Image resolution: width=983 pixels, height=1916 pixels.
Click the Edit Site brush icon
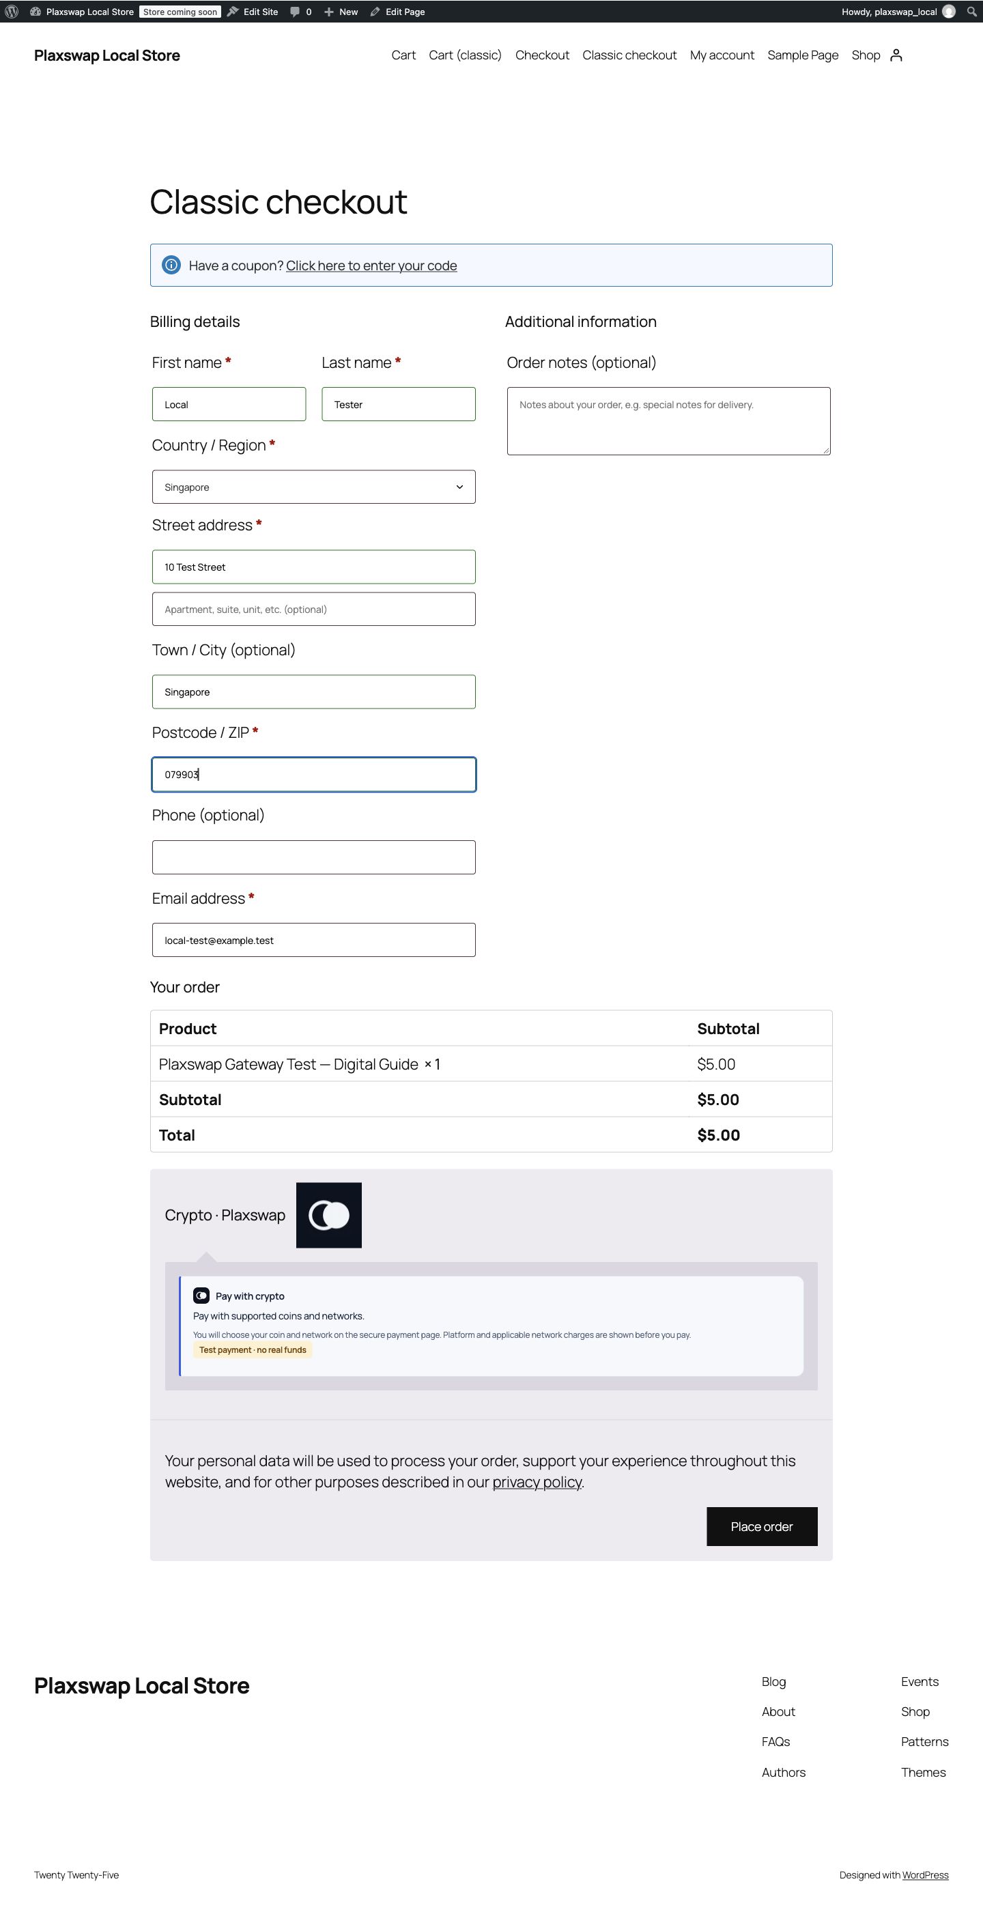pyautogui.click(x=233, y=11)
